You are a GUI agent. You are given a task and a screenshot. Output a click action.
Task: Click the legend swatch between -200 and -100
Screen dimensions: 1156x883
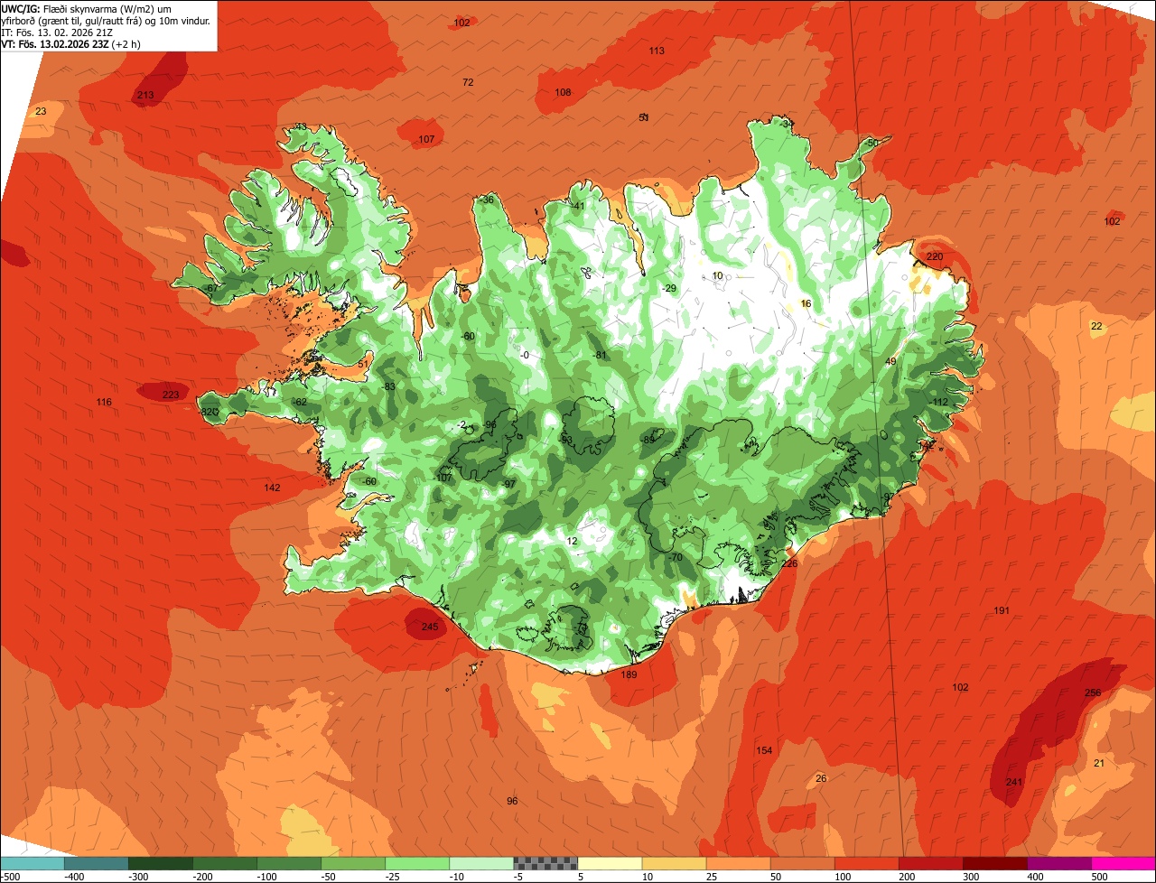click(225, 863)
